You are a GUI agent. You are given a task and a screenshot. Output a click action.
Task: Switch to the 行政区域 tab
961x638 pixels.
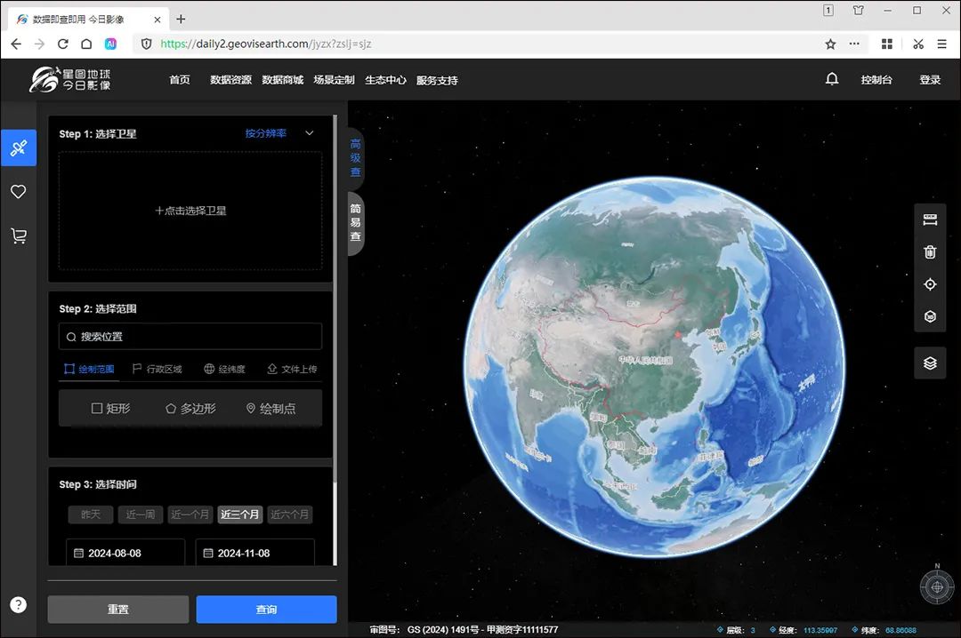tap(157, 369)
